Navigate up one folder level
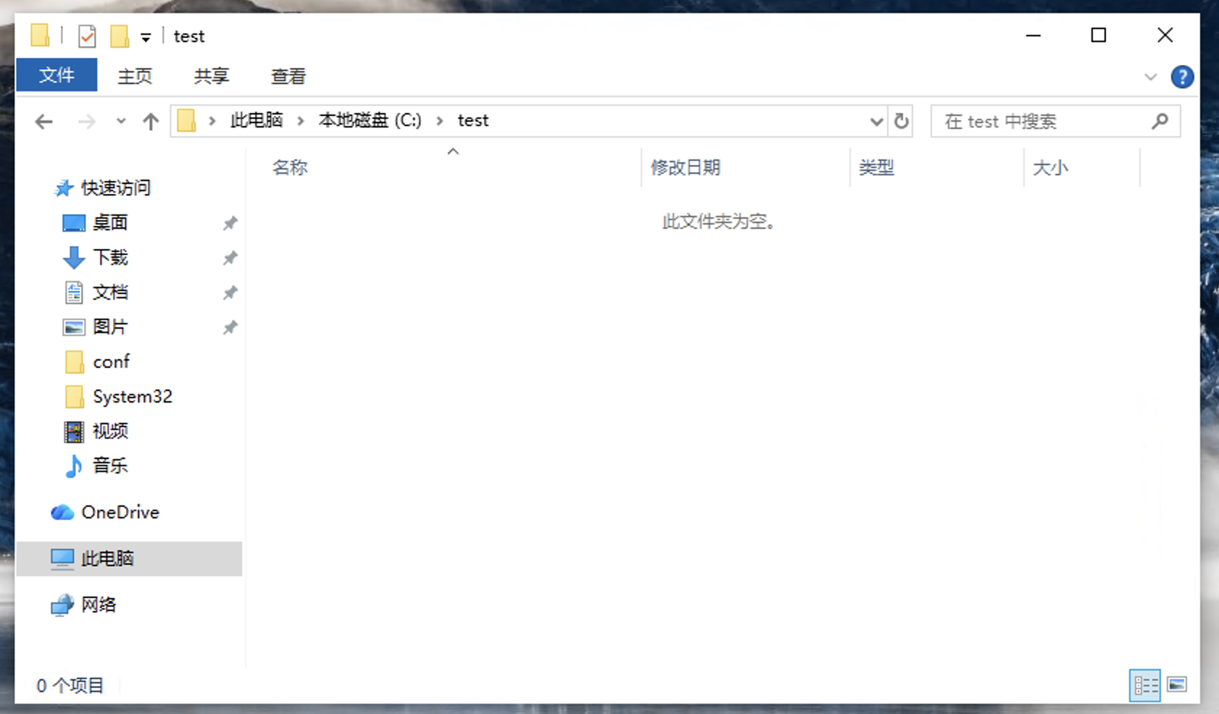The width and height of the screenshot is (1219, 714). (x=151, y=122)
